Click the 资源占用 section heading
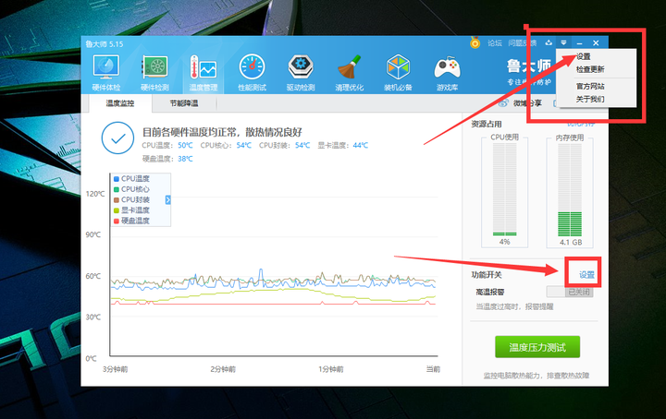This screenshot has height=419, width=666. click(x=487, y=125)
